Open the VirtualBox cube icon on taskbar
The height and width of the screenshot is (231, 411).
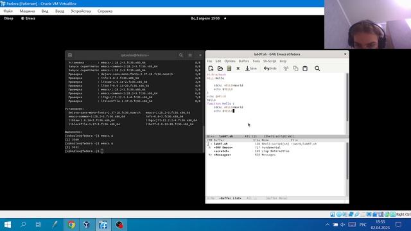(x=87, y=225)
